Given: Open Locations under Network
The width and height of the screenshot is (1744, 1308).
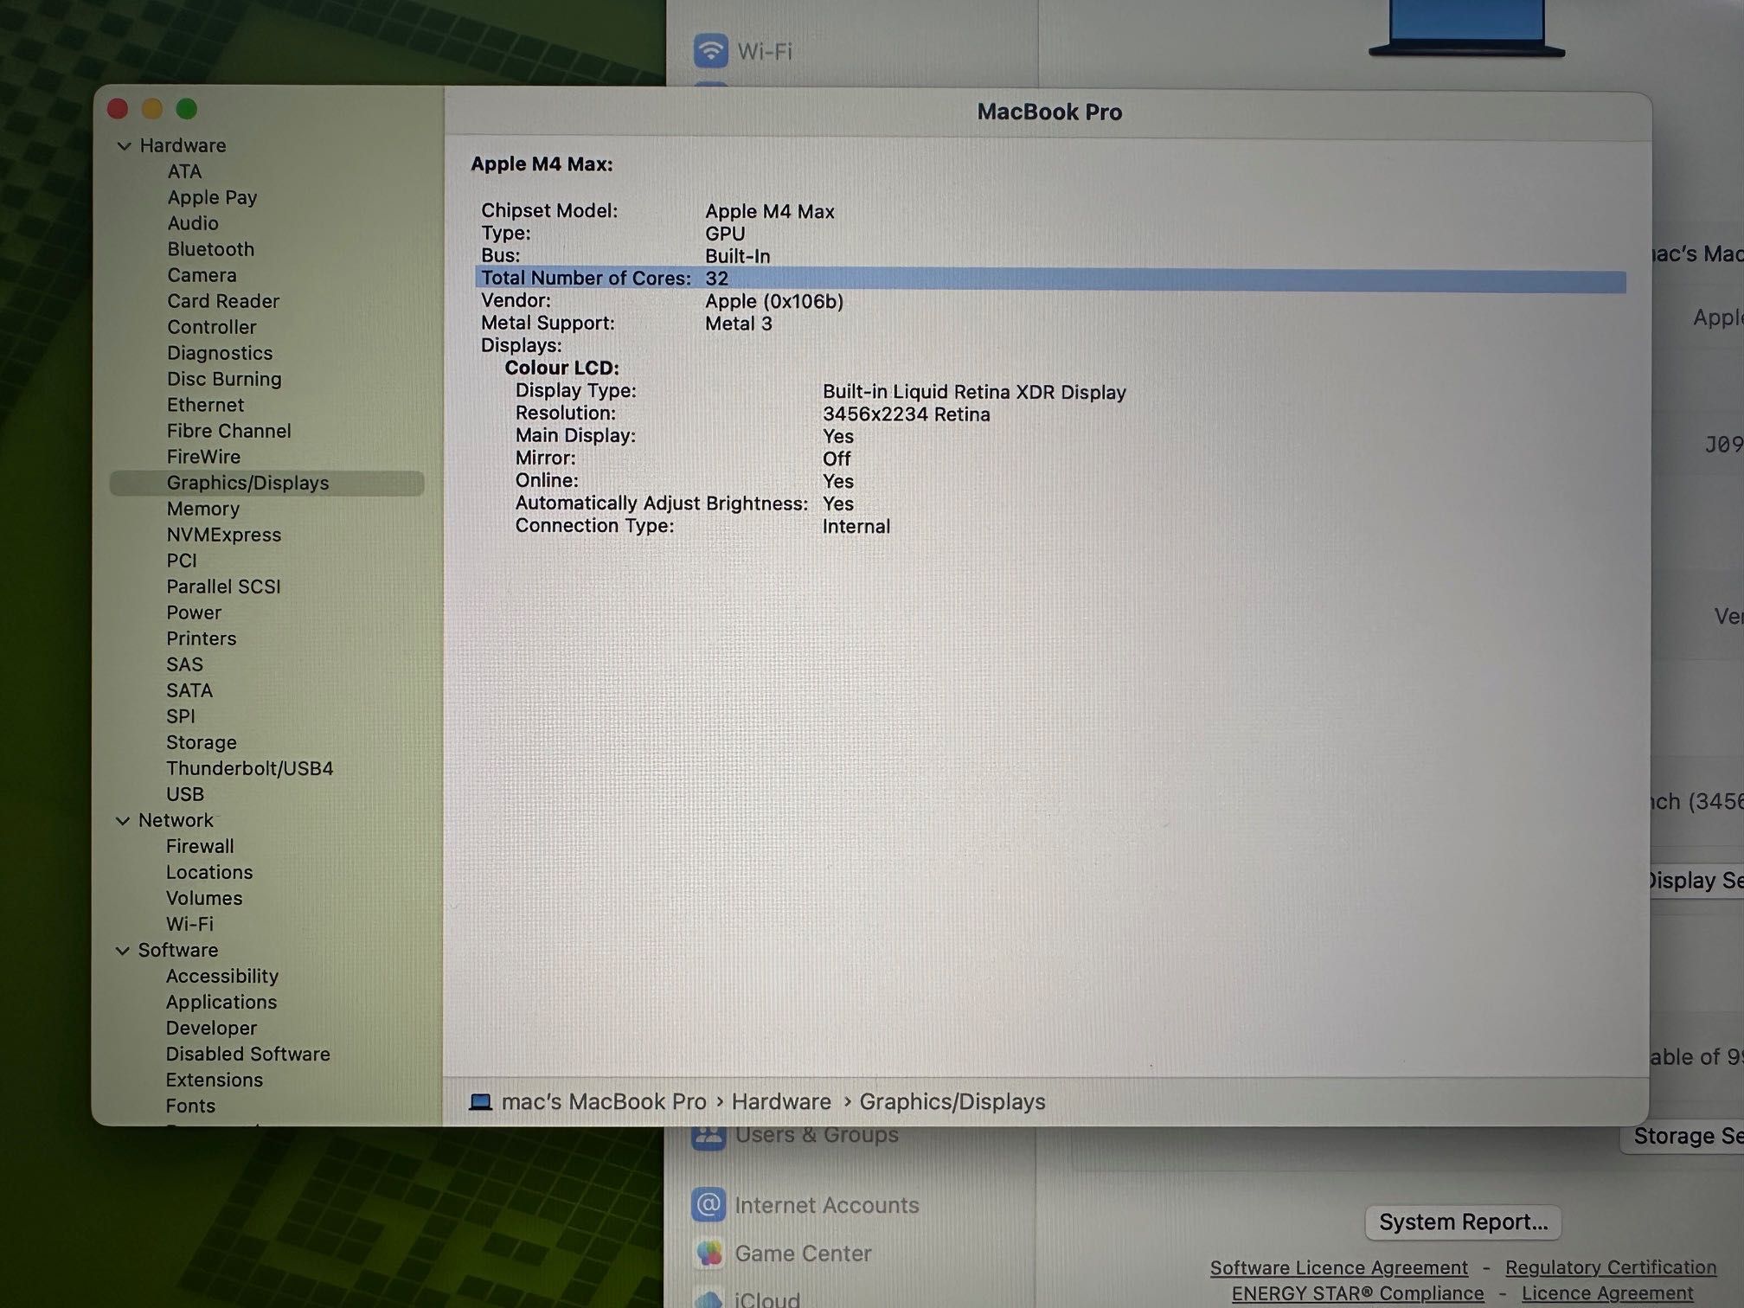Looking at the screenshot, I should pyautogui.click(x=209, y=872).
